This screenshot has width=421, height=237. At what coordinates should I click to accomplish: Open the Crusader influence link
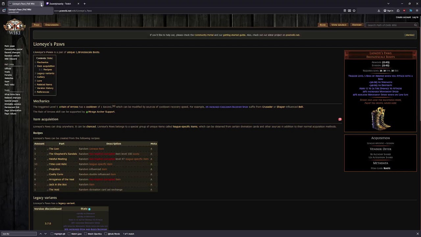click(x=267, y=107)
